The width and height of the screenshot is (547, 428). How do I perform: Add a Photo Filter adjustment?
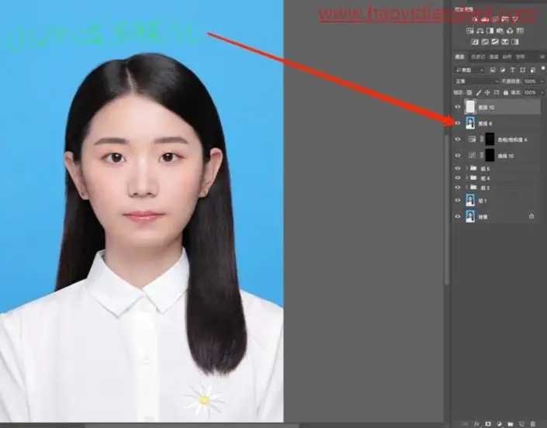(500, 31)
